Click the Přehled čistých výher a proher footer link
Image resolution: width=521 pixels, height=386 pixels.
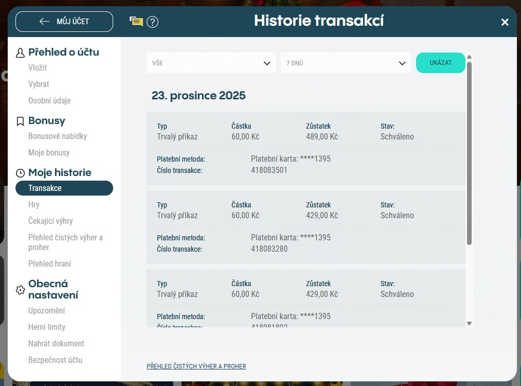[196, 366]
